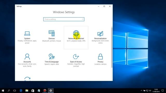This screenshot has width=166, height=93.
Task: Open taskbar search magnifier
Action: coord(9,91)
